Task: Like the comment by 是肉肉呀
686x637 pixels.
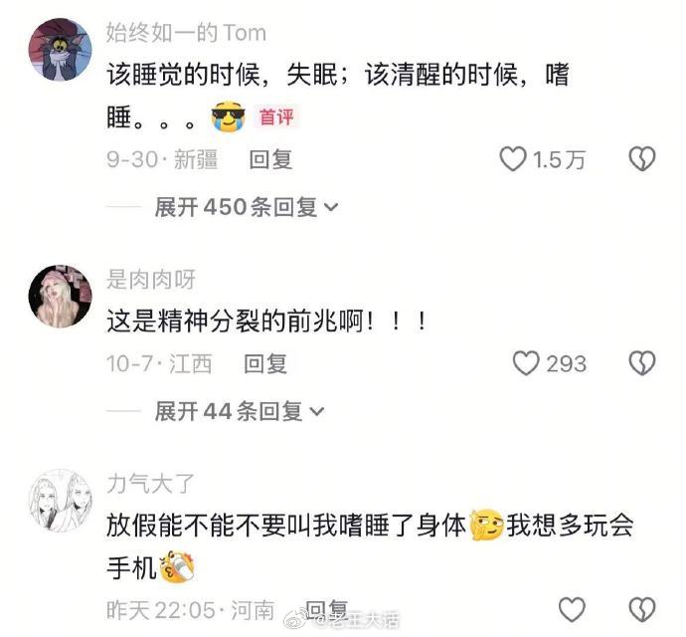Action: (526, 363)
